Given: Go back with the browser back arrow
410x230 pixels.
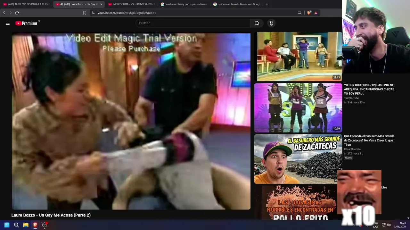Looking at the screenshot, I should pyautogui.click(x=4, y=13).
